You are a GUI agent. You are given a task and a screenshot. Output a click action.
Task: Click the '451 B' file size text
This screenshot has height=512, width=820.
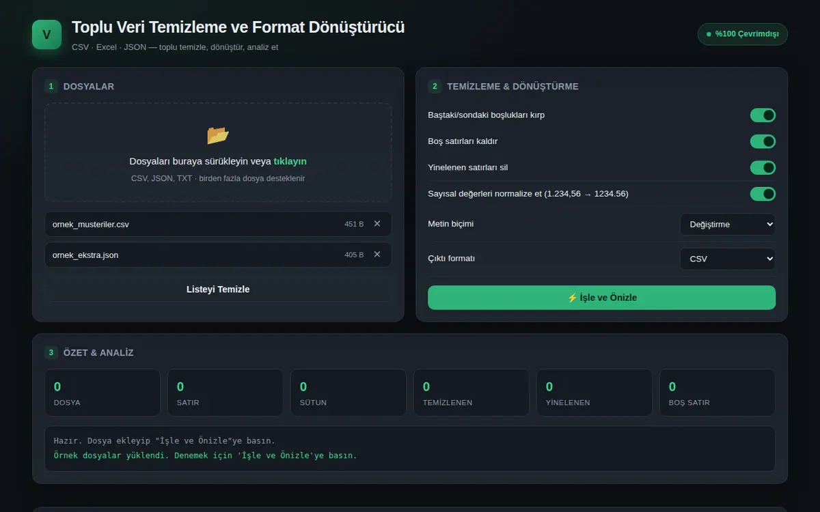354,224
